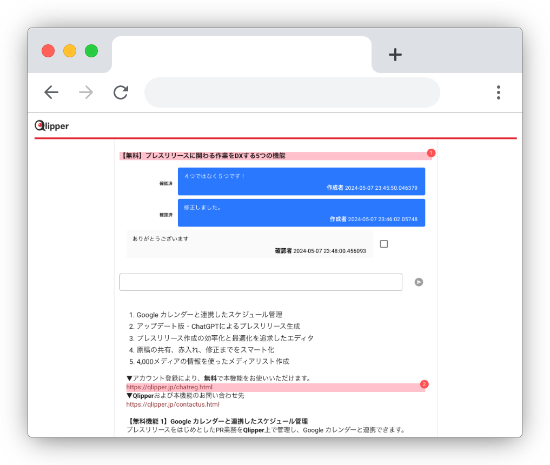The height and width of the screenshot is (465, 550).
Task: Go back using the browser back arrow
Action: pyautogui.click(x=51, y=92)
